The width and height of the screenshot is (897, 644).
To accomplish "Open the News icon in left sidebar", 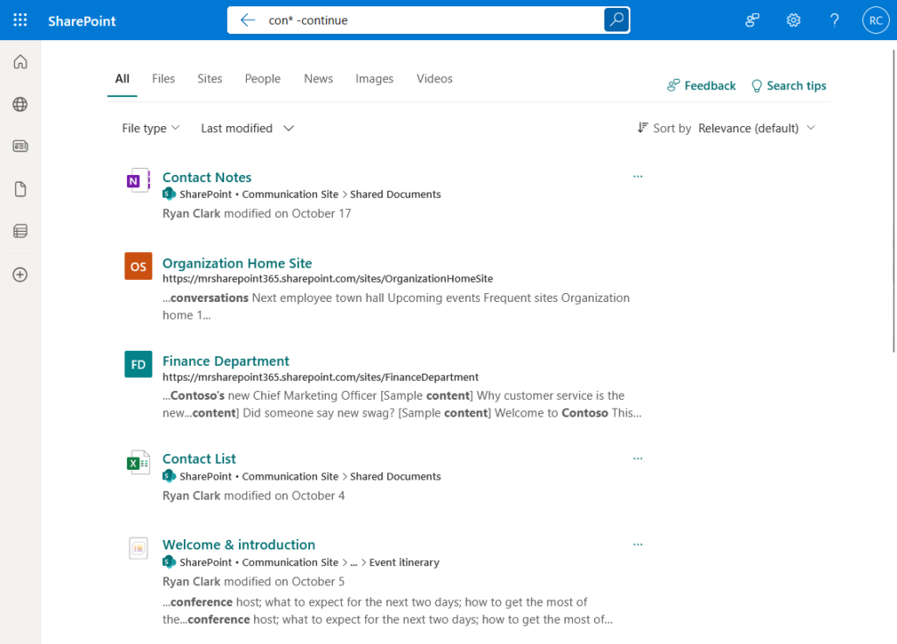I will coord(20,146).
